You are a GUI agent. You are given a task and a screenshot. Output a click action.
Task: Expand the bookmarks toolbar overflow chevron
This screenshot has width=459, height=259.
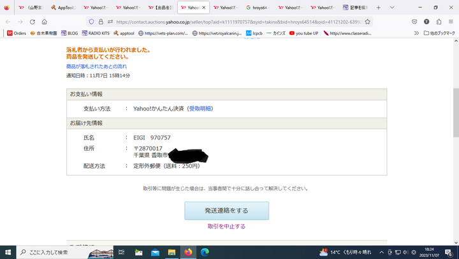[416, 33]
